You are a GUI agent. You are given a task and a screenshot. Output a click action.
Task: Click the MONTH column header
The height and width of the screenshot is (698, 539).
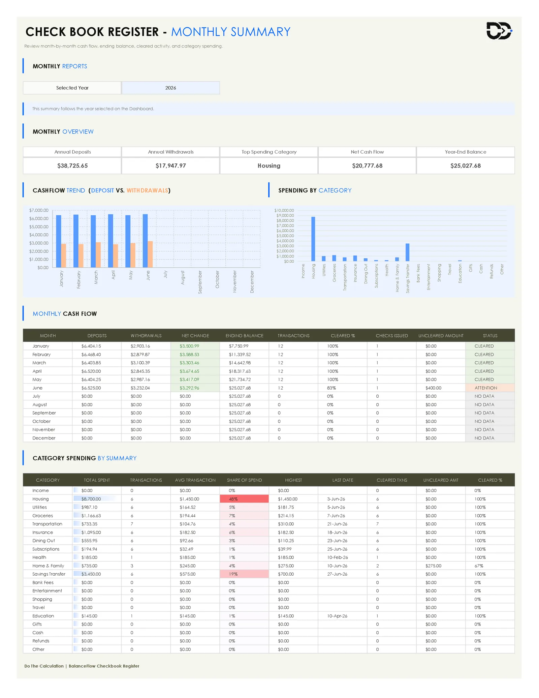48,335
